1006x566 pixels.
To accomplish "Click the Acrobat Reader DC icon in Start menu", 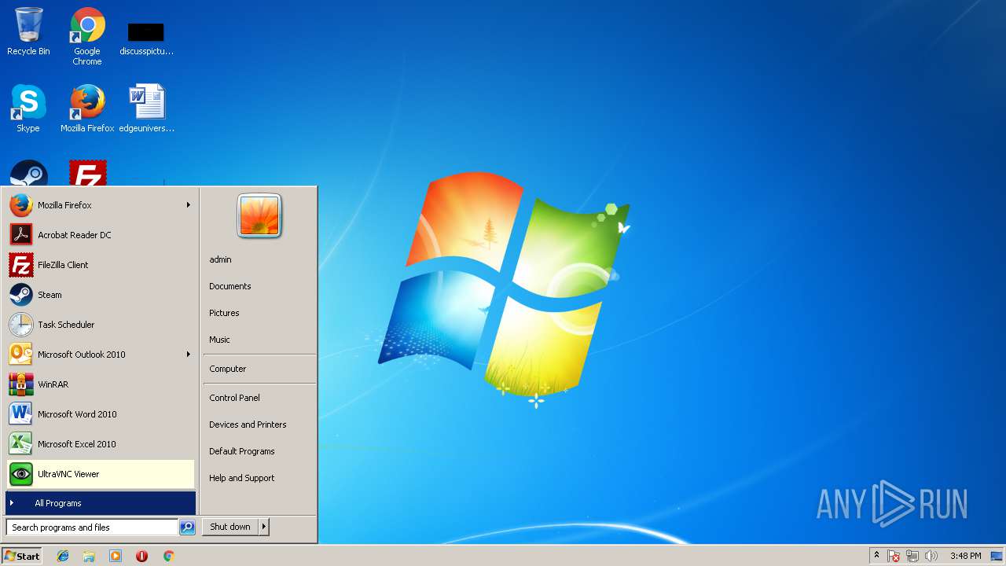I will click(21, 235).
